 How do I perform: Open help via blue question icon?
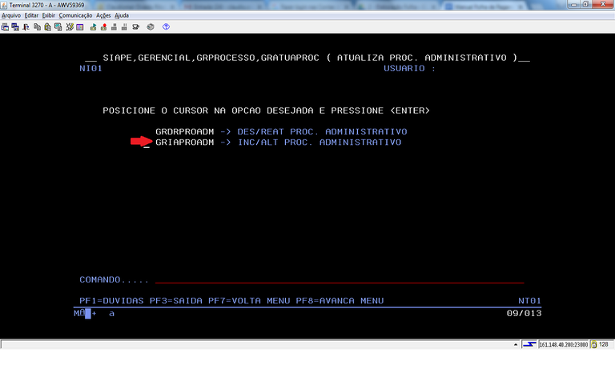point(166,27)
